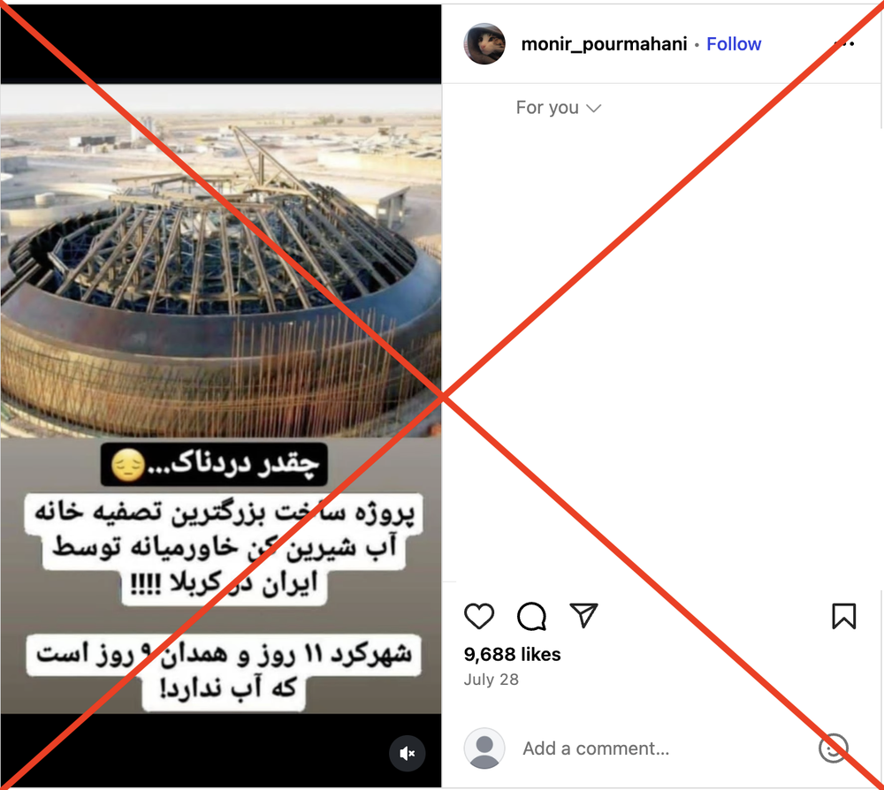Expand the chevron arrow beside For you
Image resolution: width=884 pixels, height=790 pixels.
pyautogui.click(x=594, y=108)
